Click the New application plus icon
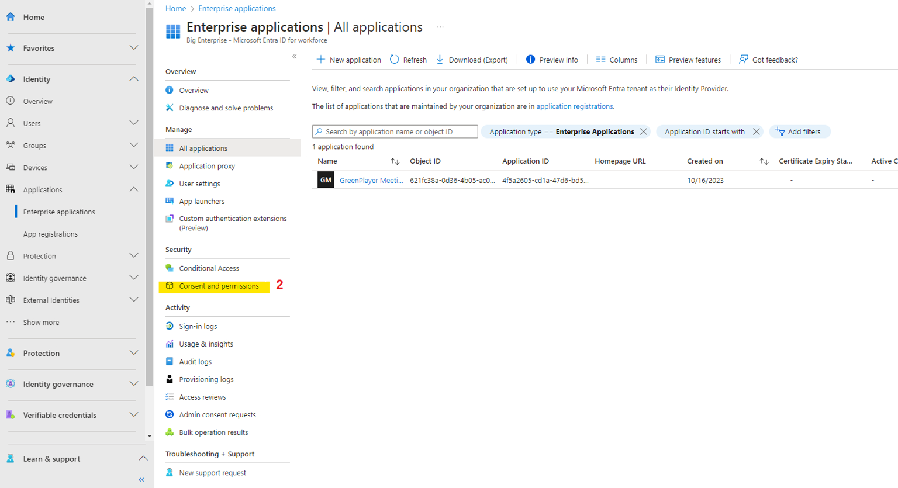 pyautogui.click(x=320, y=60)
